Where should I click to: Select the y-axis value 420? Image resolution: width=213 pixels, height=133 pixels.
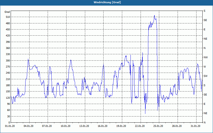coord(8,36)
